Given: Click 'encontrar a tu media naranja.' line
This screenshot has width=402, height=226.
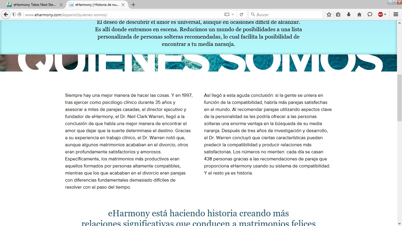Looking at the screenshot, I should pyautogui.click(x=199, y=44).
